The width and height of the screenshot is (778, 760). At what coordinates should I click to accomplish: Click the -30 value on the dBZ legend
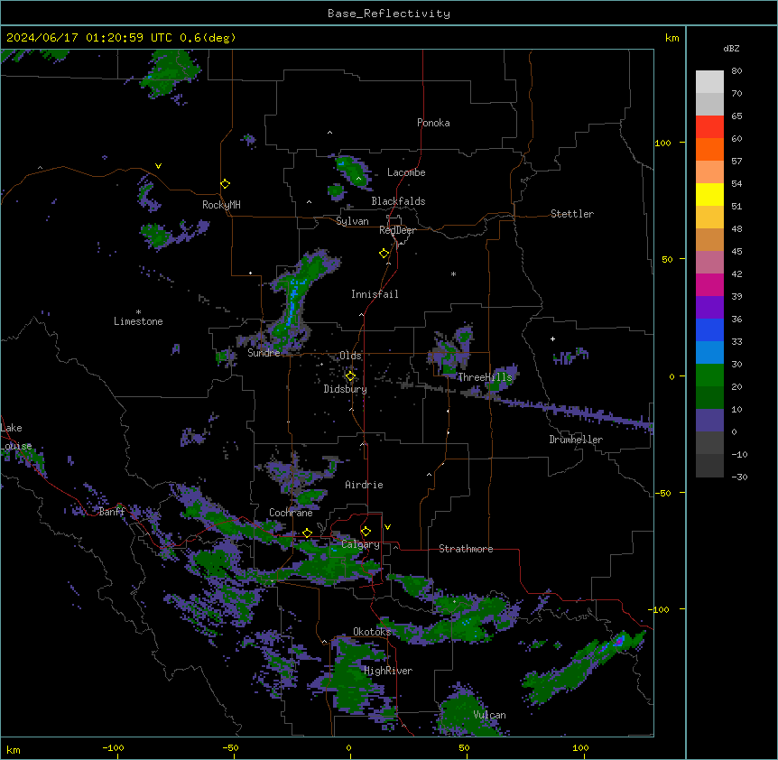739,477
